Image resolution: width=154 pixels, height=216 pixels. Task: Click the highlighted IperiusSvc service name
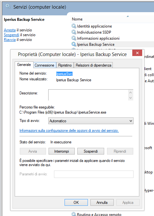pos(64,74)
